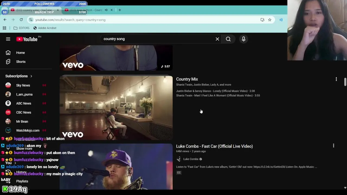Close the Alan Jackson tab
Image resolution: width=347 pixels, height=195 pixels.
tap(111, 10)
